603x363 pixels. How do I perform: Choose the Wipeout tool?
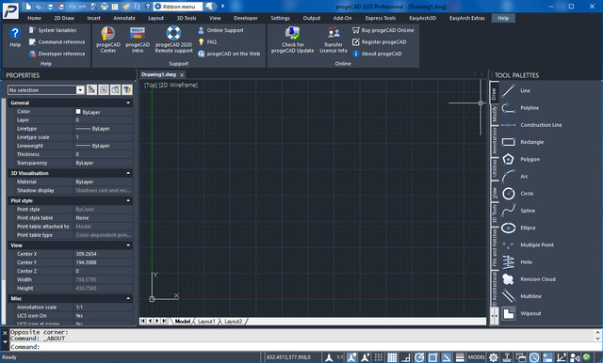[521, 313]
